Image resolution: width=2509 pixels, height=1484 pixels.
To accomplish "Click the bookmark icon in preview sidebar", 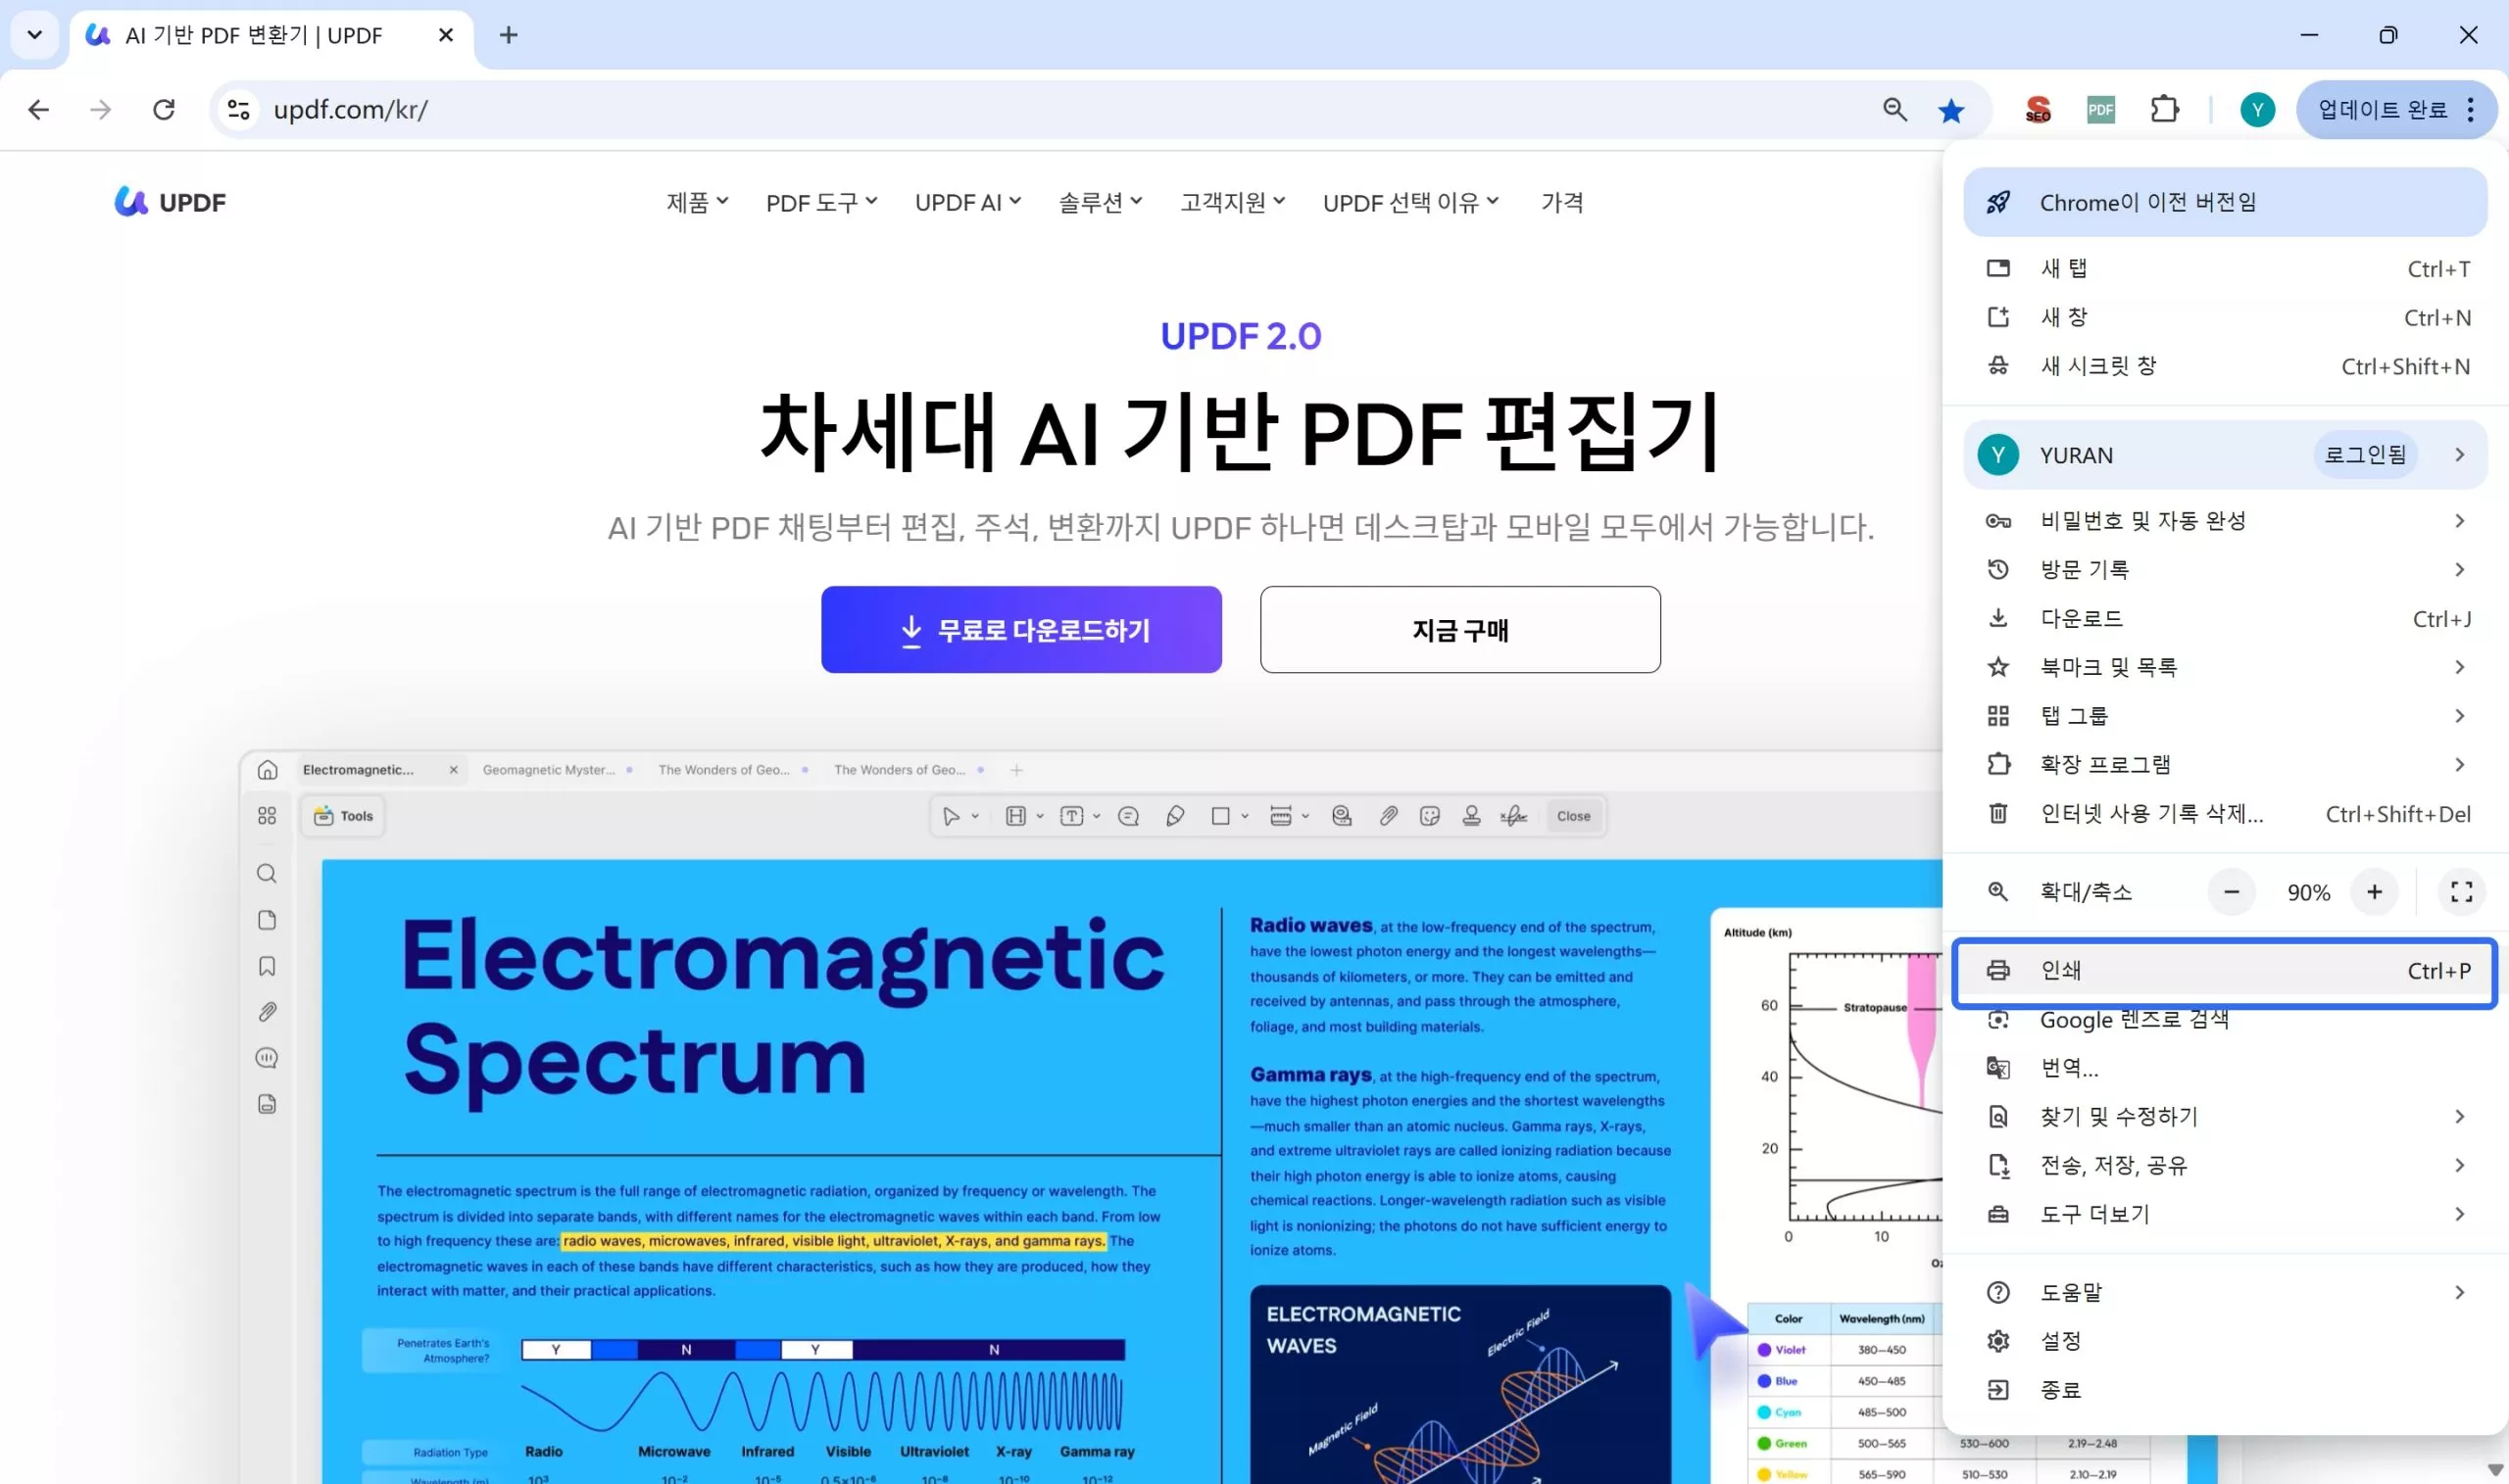I will click(268, 966).
